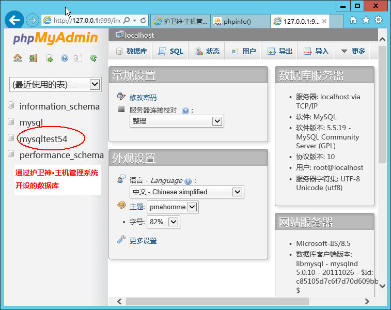Switch to the 护卫神·主机管理 browser tab
Image resolution: width=391 pixels, height=310 pixels.
coord(181,21)
